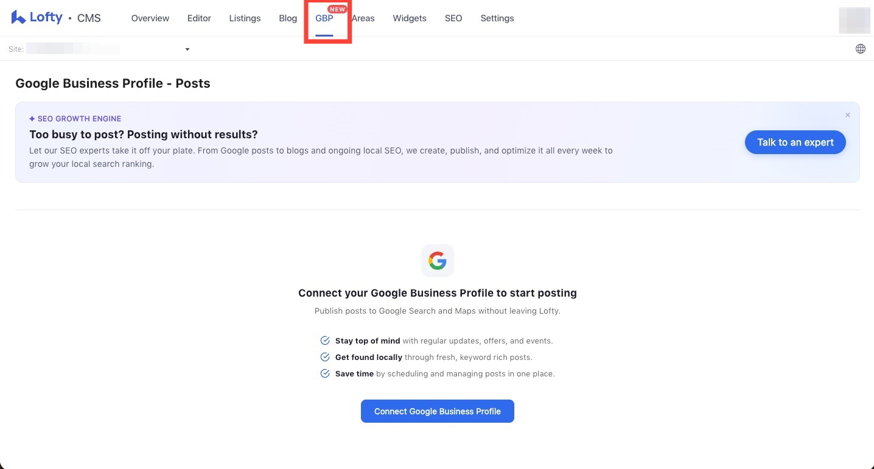The image size is (874, 469).
Task: Open the Settings tab
Action: [x=497, y=18]
